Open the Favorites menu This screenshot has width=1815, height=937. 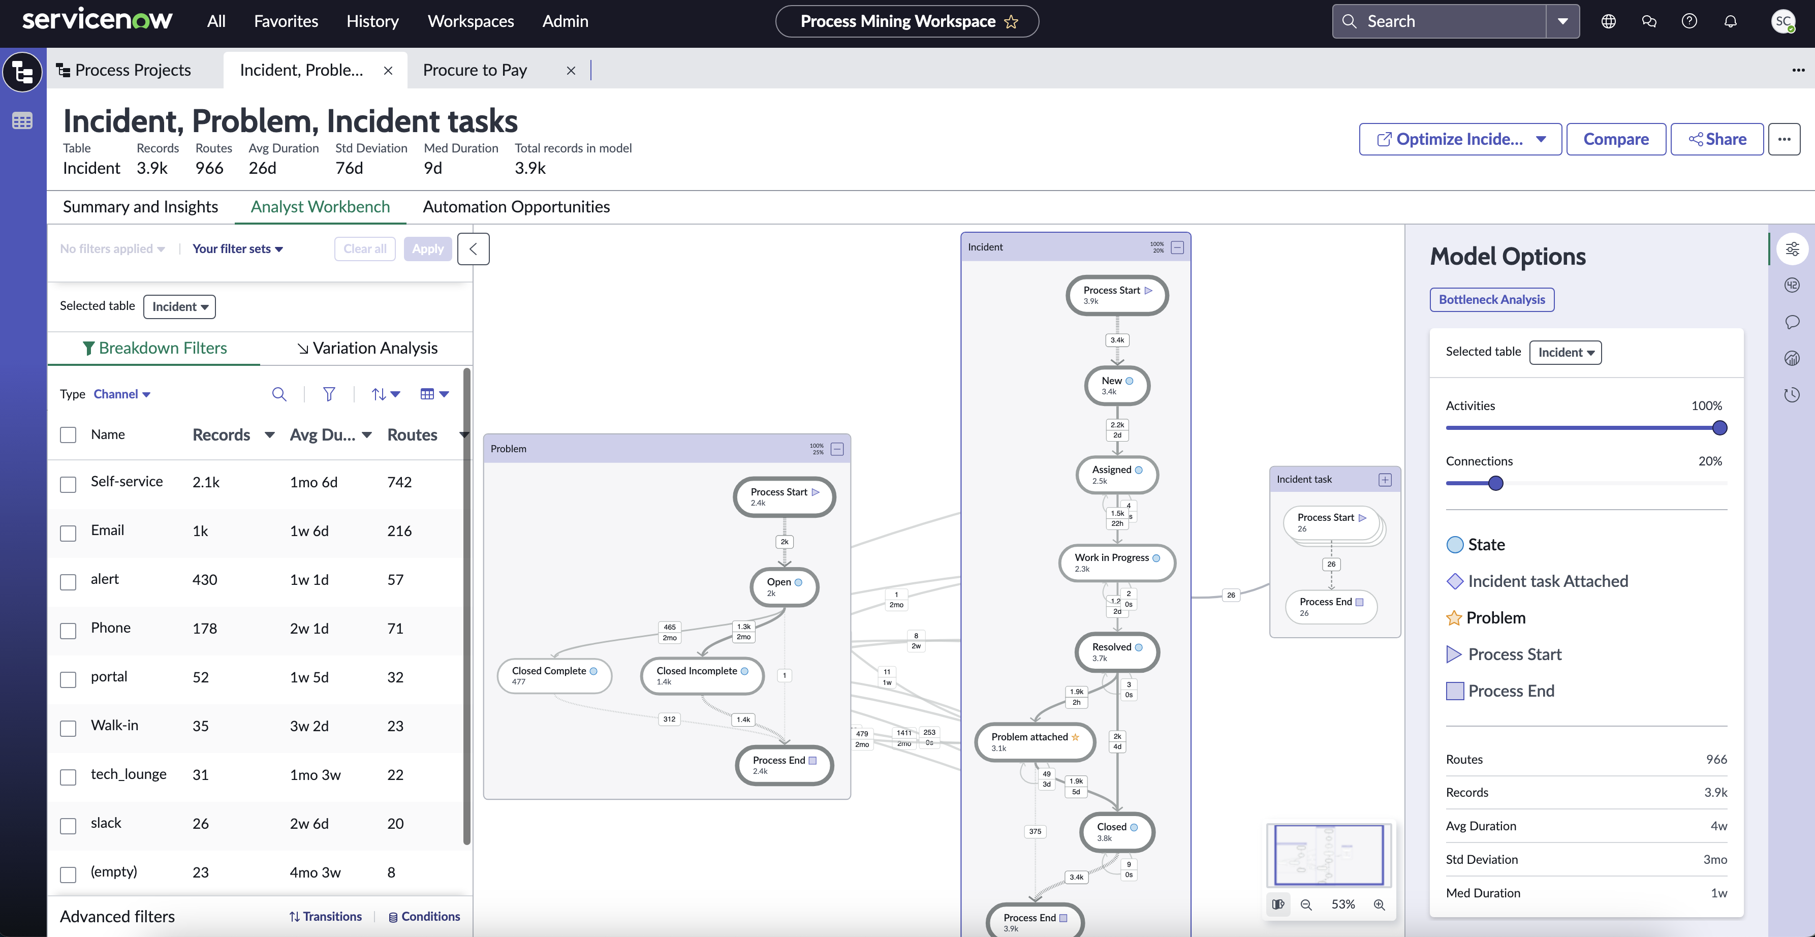pos(286,21)
